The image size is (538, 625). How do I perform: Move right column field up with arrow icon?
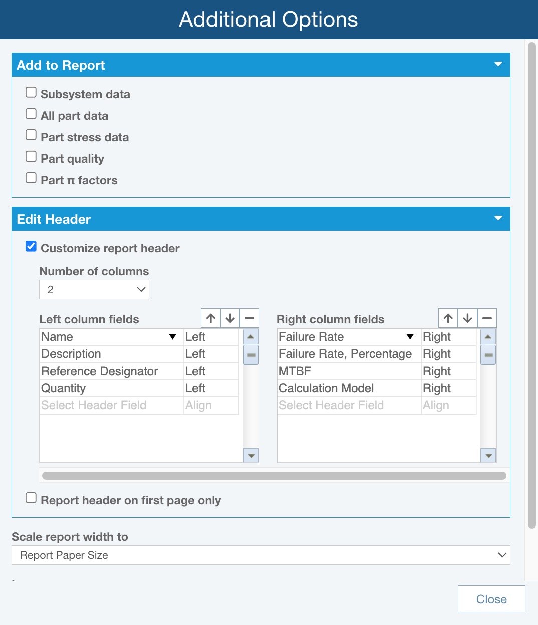click(x=448, y=318)
